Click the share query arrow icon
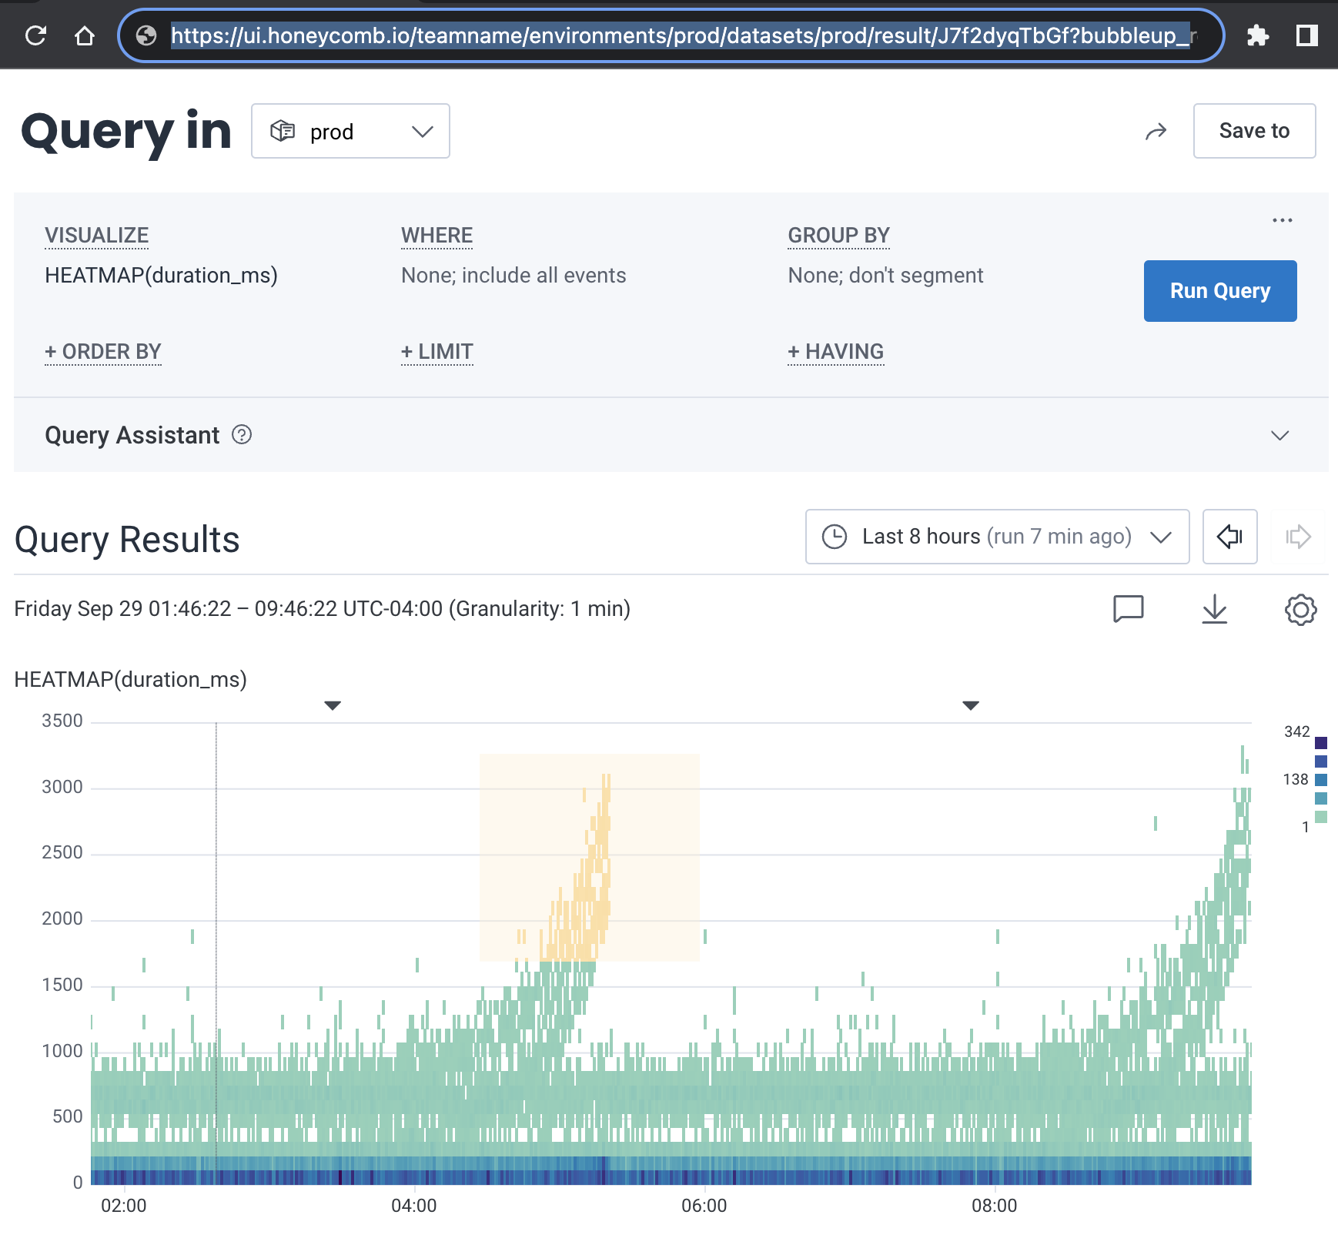The height and width of the screenshot is (1255, 1338). [x=1156, y=132]
